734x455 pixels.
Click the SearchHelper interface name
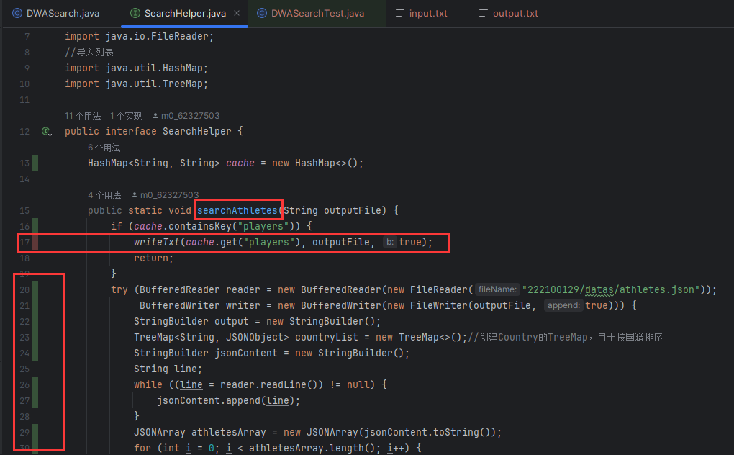pyautogui.click(x=197, y=132)
